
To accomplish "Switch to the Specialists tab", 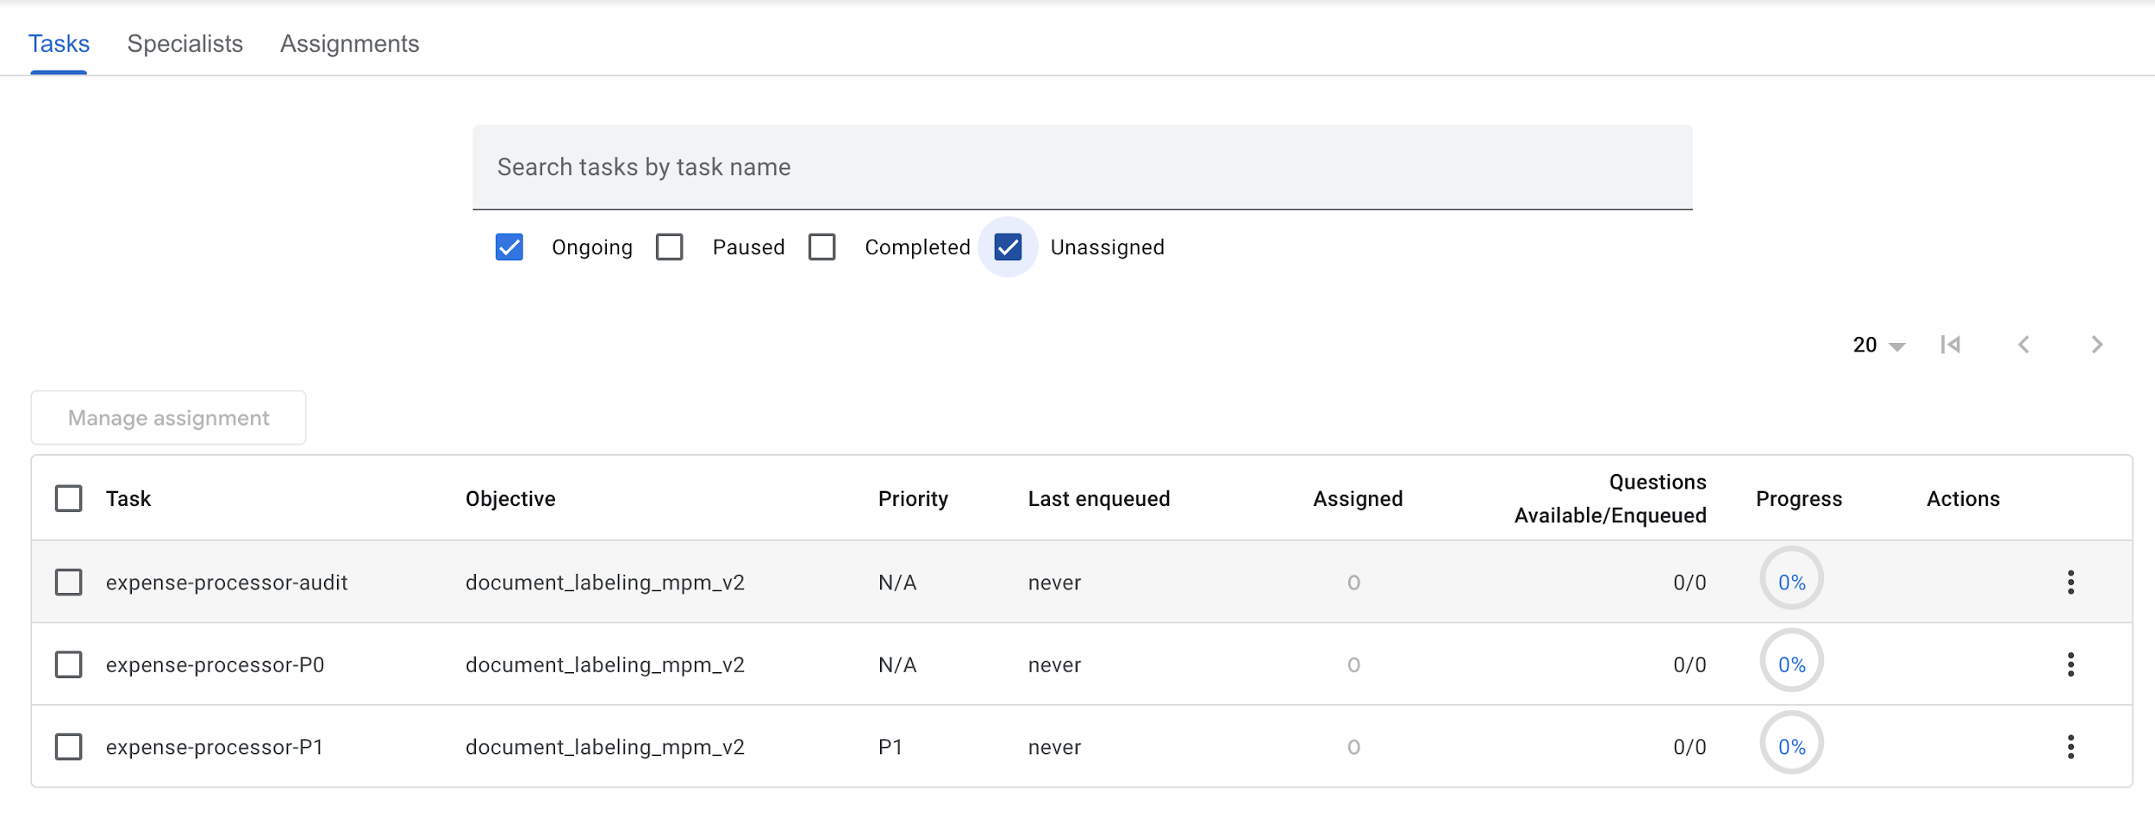I will click(184, 44).
